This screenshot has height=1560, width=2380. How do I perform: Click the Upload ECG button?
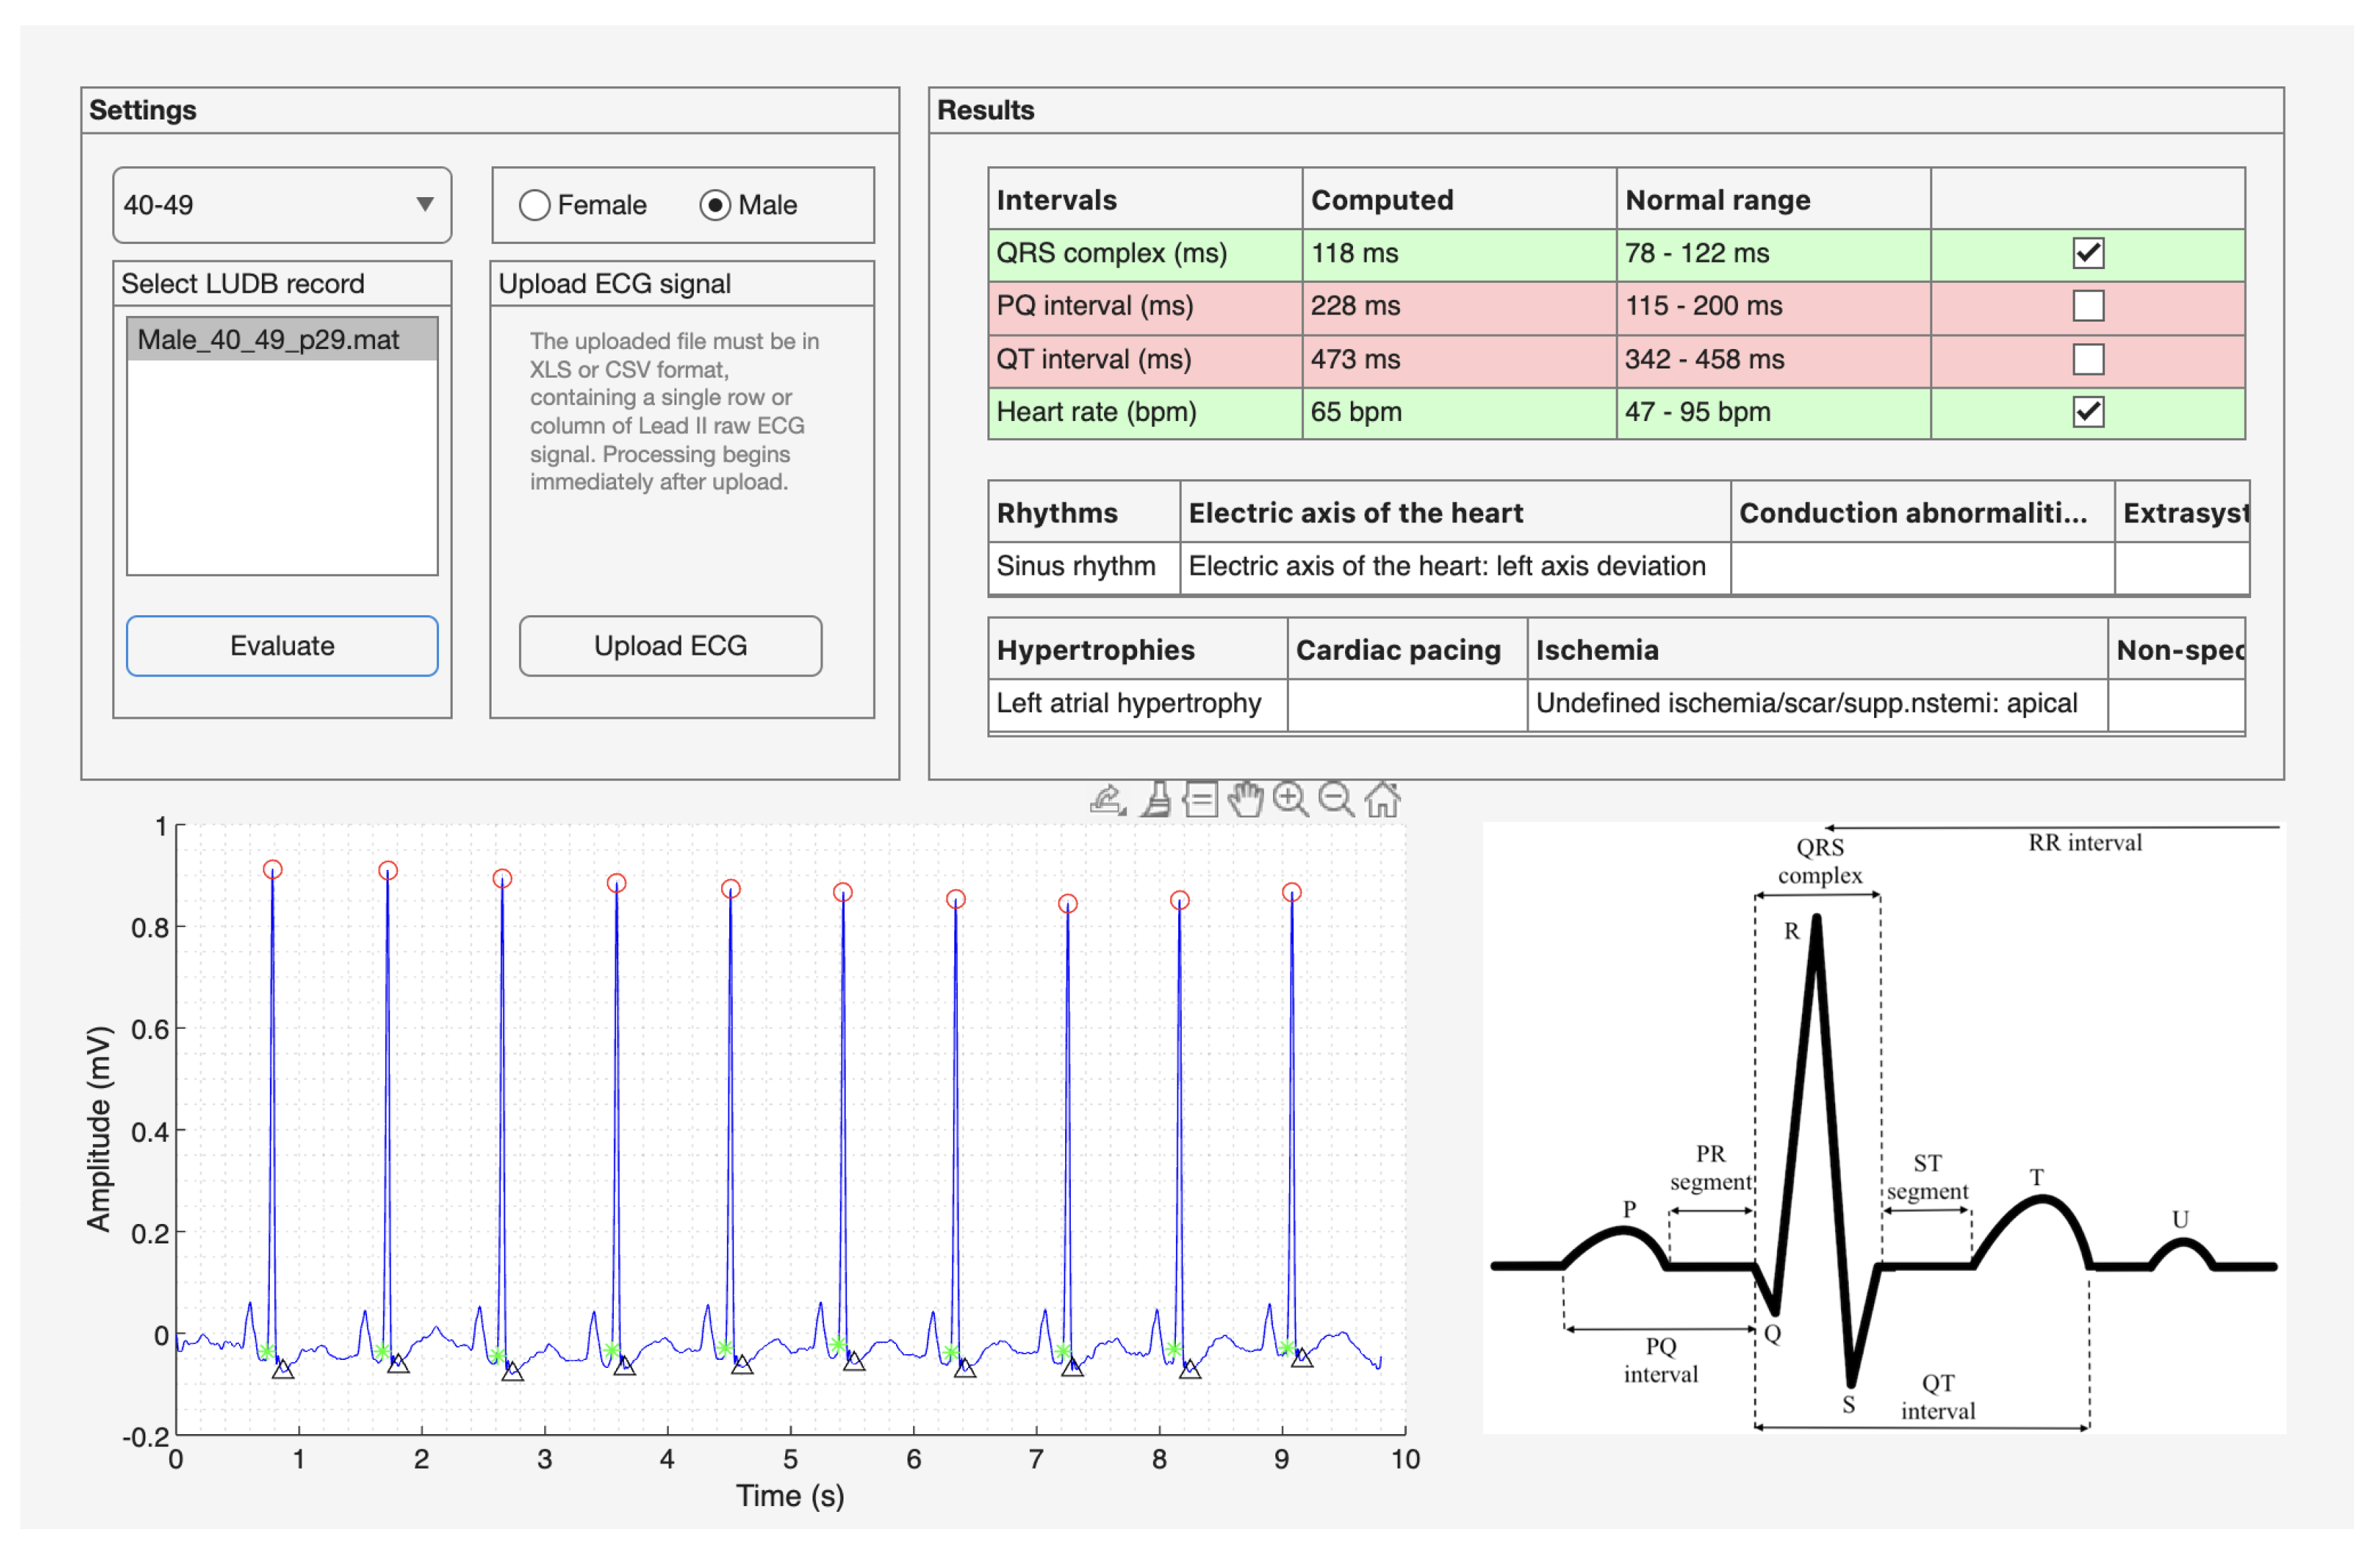click(670, 646)
